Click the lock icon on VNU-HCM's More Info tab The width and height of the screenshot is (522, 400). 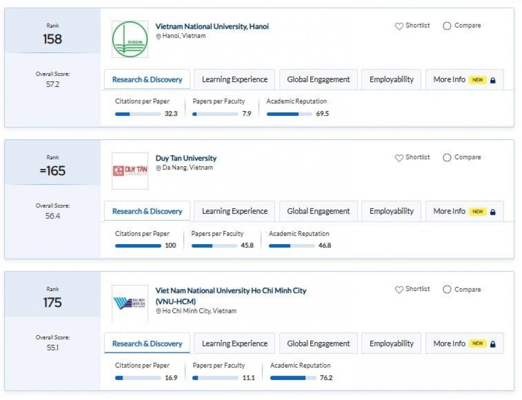pyautogui.click(x=492, y=343)
